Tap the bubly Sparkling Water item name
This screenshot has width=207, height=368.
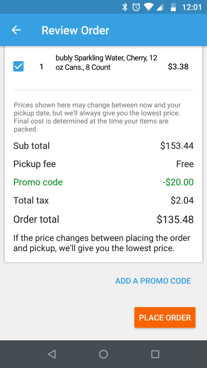pyautogui.click(x=106, y=63)
